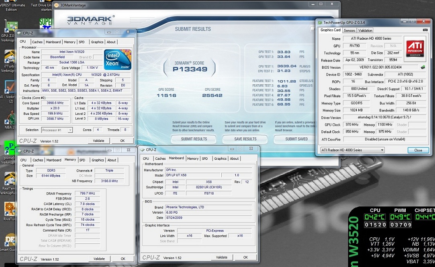
Task: Click the title icon of the CPU-Z Memory window
Action: click(x=19, y=151)
